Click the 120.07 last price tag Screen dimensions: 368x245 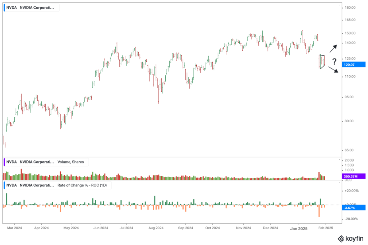pos(354,65)
